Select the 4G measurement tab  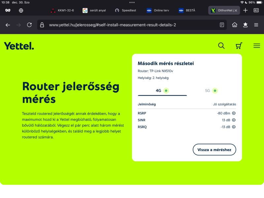[162, 91]
